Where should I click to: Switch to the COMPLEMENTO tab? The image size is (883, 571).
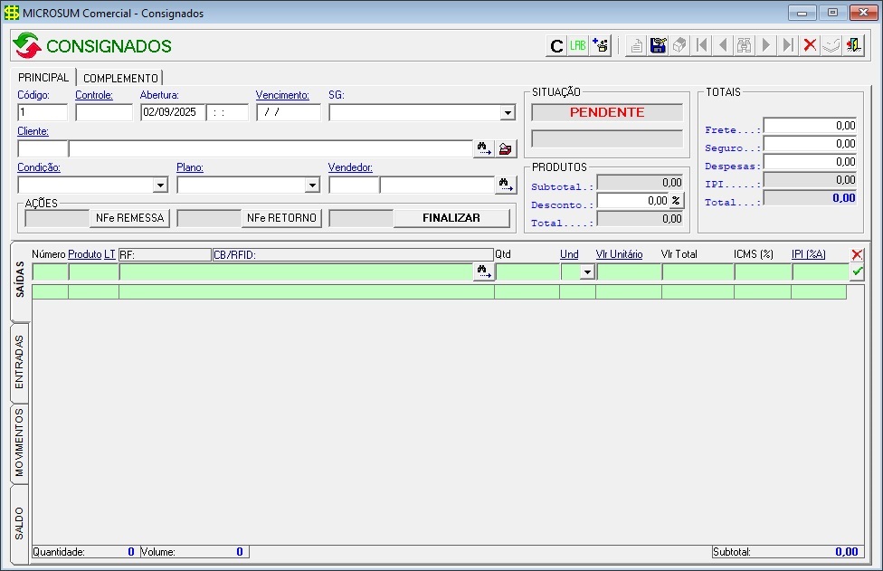pos(120,78)
